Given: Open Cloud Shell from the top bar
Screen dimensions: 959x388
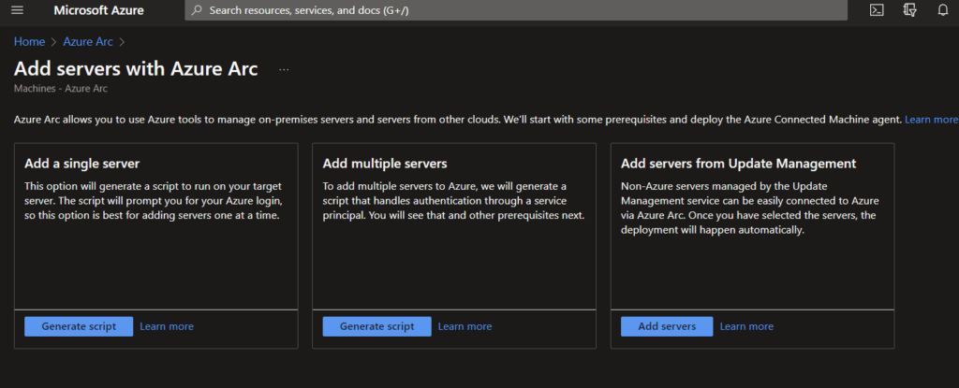Looking at the screenshot, I should [877, 9].
